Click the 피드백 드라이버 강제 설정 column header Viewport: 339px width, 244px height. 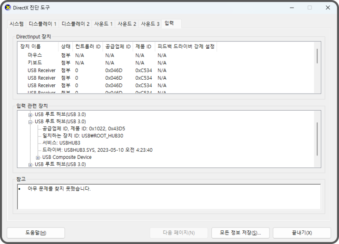pos(186,47)
